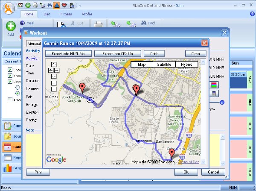Click the green Add button icon
The width and height of the screenshot is (256, 191).
[x=11, y=26]
